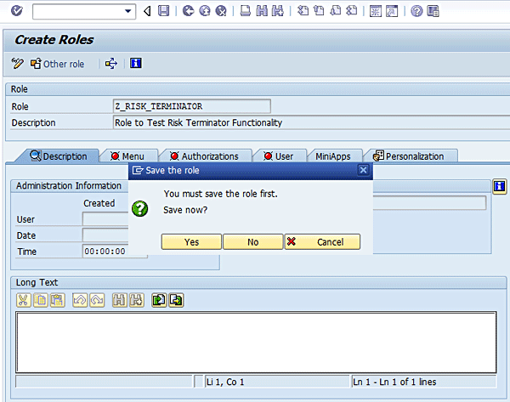510x402 pixels.
Task: Click the Paste icon in Long Text toolbar
Action: point(57,300)
